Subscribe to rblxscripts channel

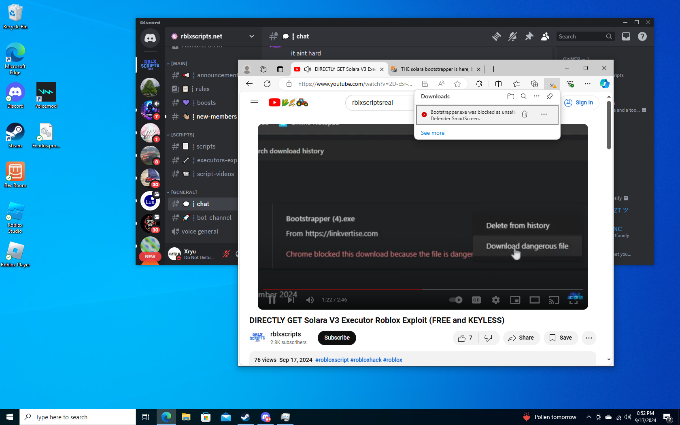point(337,338)
